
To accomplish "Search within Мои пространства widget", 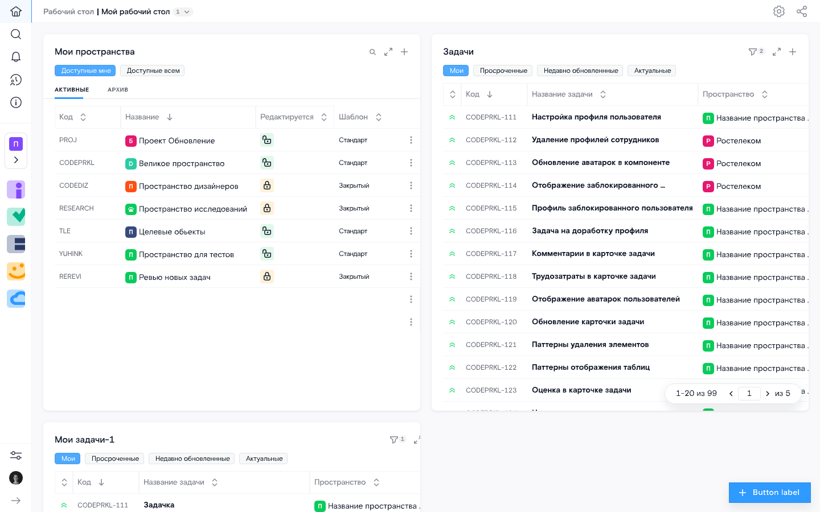I will pos(372,52).
